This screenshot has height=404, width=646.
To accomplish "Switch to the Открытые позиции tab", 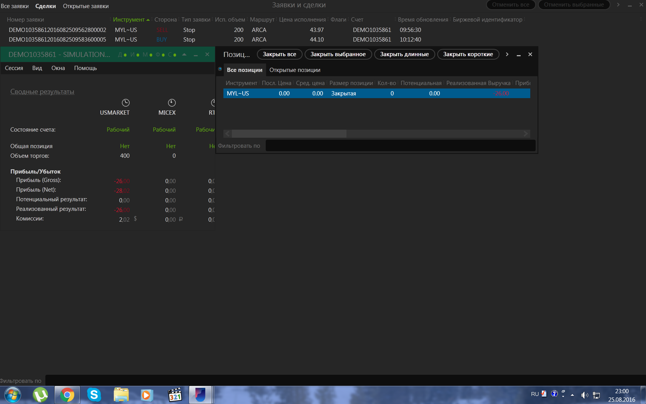I will click(x=295, y=70).
